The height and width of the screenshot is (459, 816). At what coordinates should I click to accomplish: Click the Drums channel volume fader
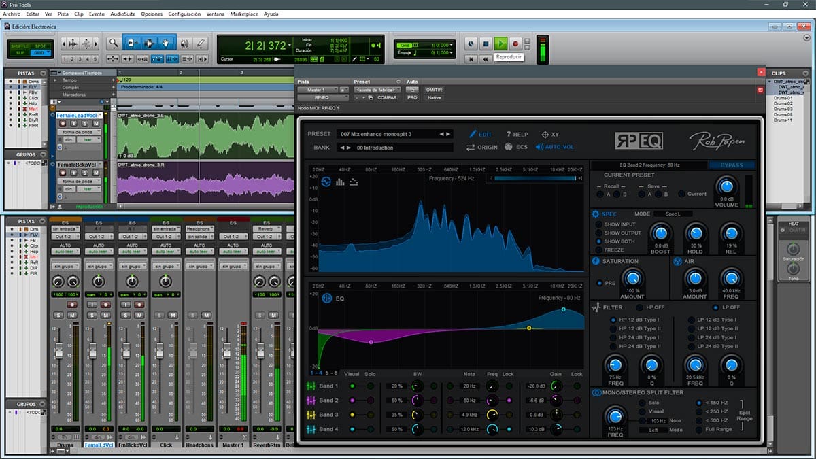(x=58, y=350)
